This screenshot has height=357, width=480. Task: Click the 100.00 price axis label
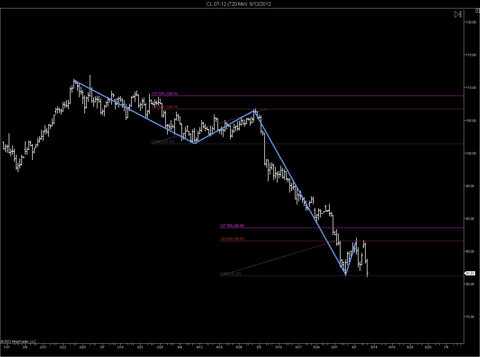click(x=471, y=153)
